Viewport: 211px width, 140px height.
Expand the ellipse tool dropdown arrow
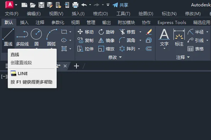pyautogui.click(x=70, y=40)
